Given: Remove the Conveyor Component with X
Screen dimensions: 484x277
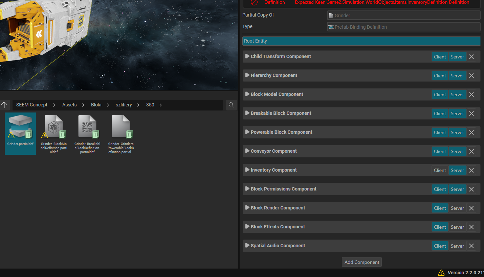Looking at the screenshot, I should [x=471, y=151].
